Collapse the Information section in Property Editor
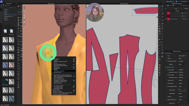Viewport: 189px width, 106px height. (165, 53)
